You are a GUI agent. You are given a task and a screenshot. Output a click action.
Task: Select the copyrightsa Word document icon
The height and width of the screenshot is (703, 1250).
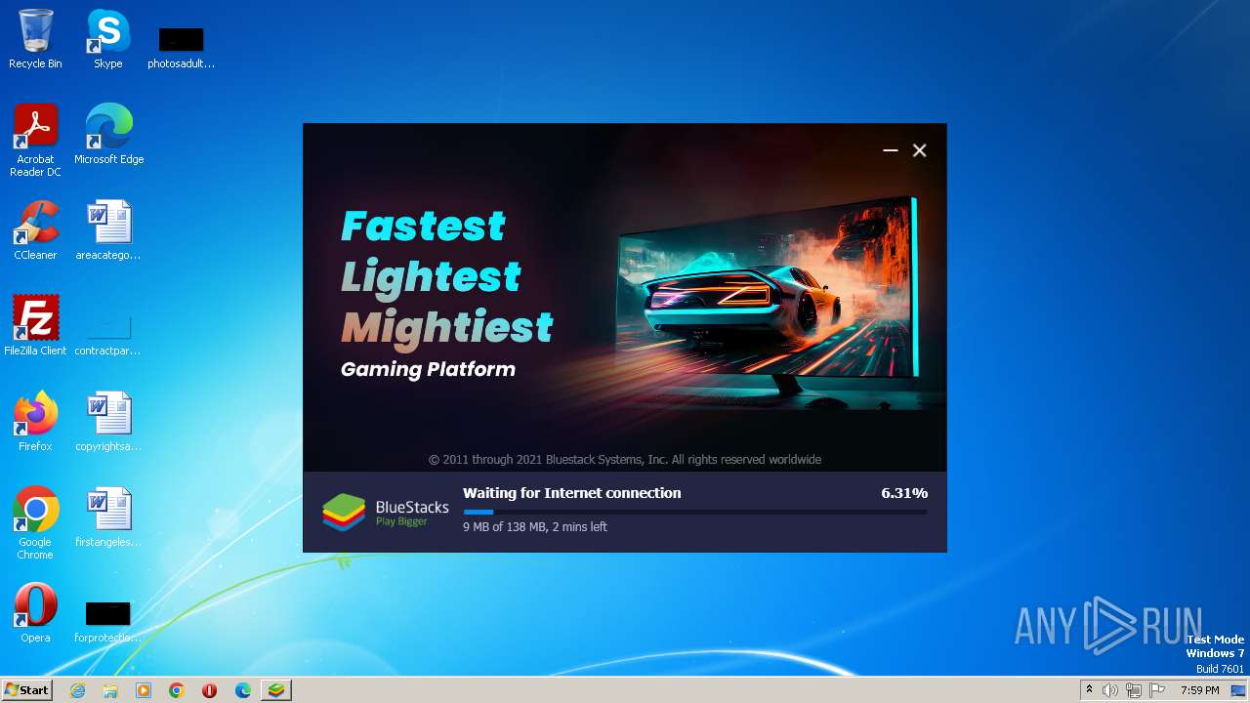point(108,421)
